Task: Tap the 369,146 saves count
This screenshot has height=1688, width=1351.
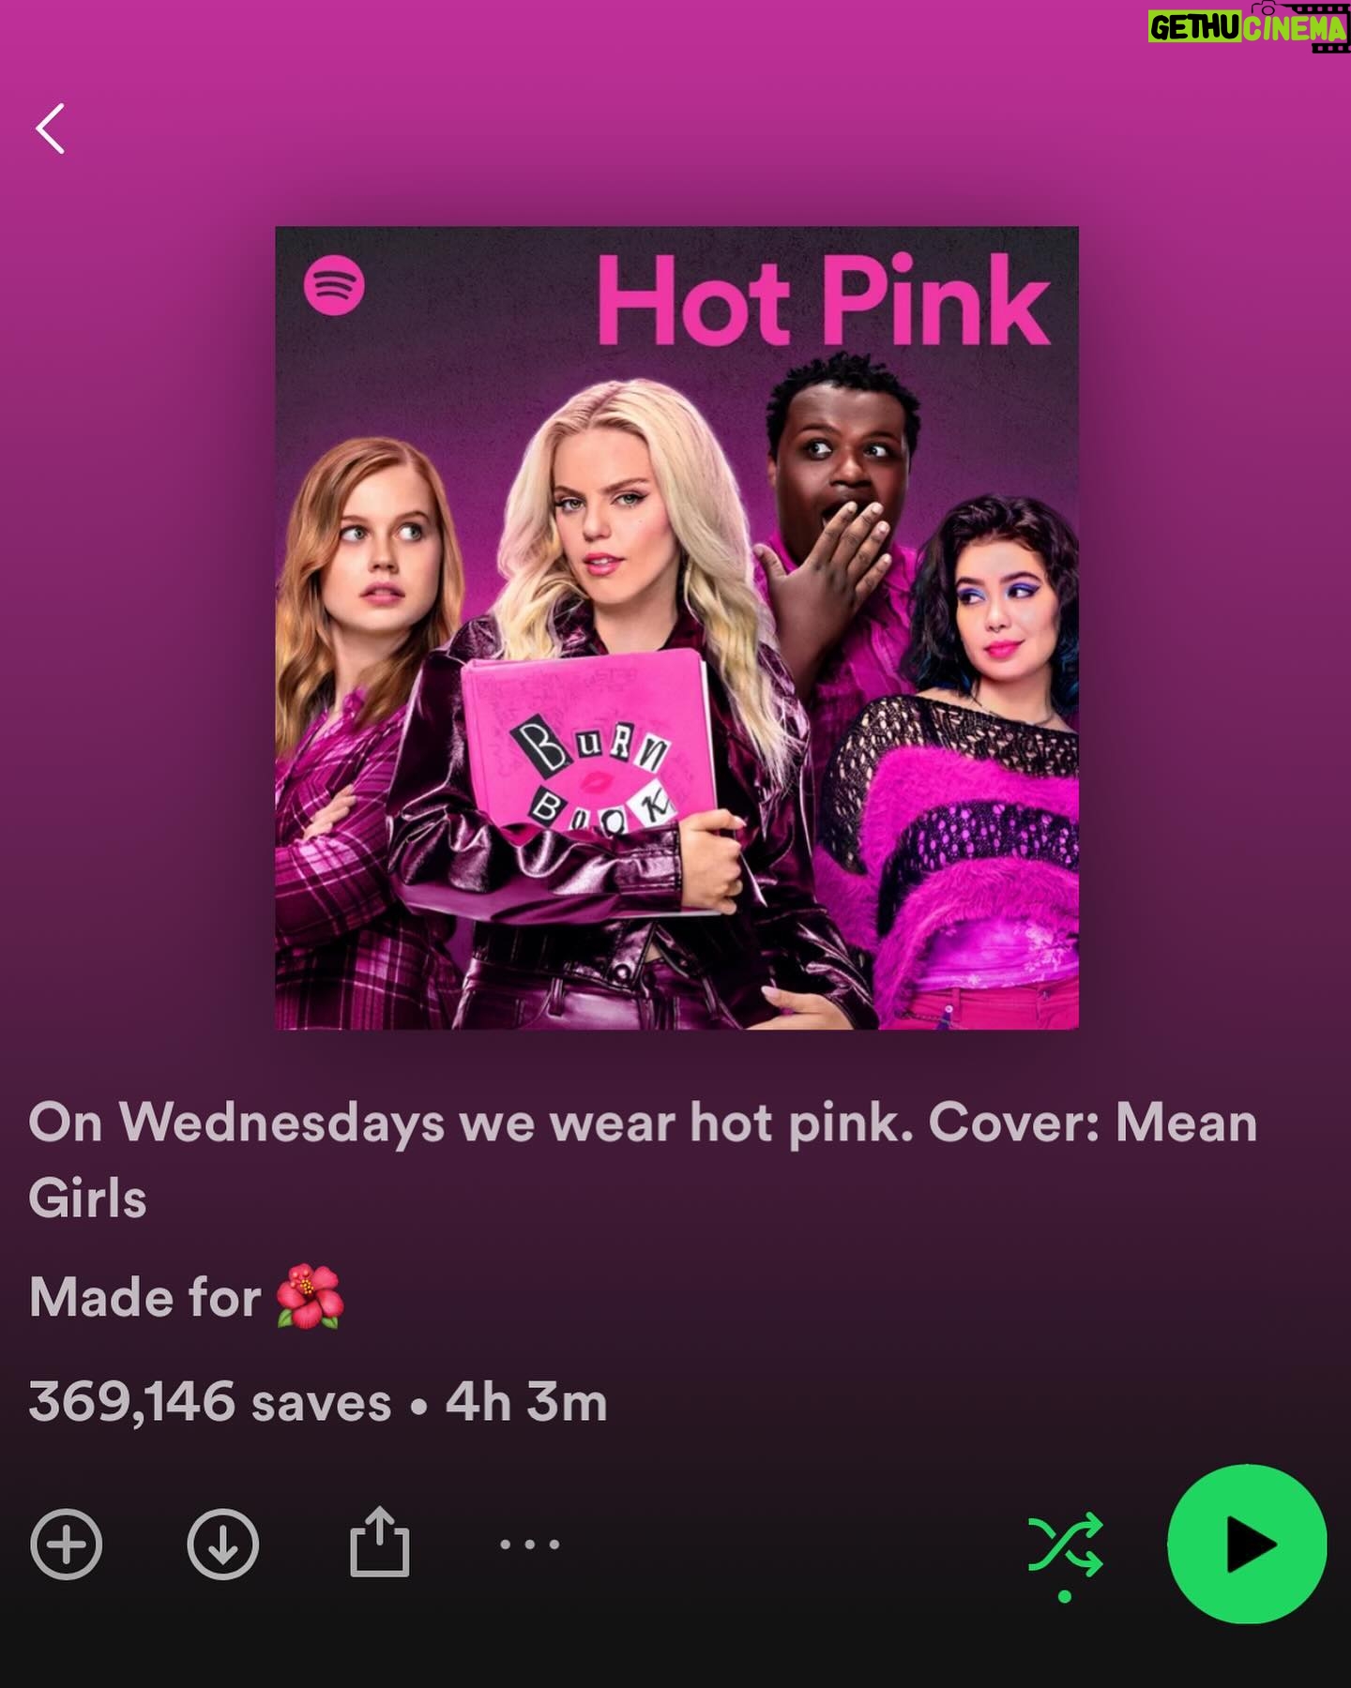Action: click(x=210, y=1402)
